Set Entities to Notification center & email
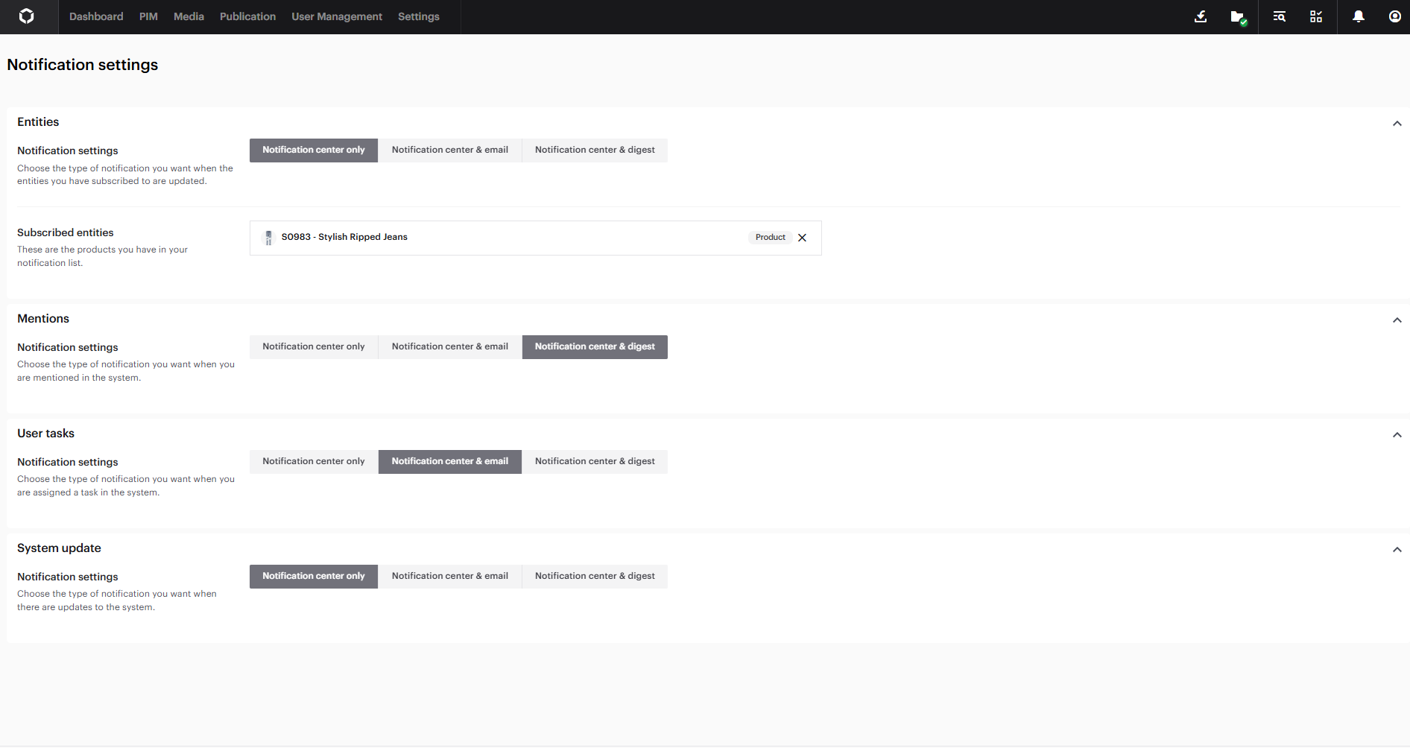The width and height of the screenshot is (1410, 748). tap(449, 150)
